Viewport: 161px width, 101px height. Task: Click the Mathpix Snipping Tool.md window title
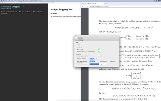point(48,3)
